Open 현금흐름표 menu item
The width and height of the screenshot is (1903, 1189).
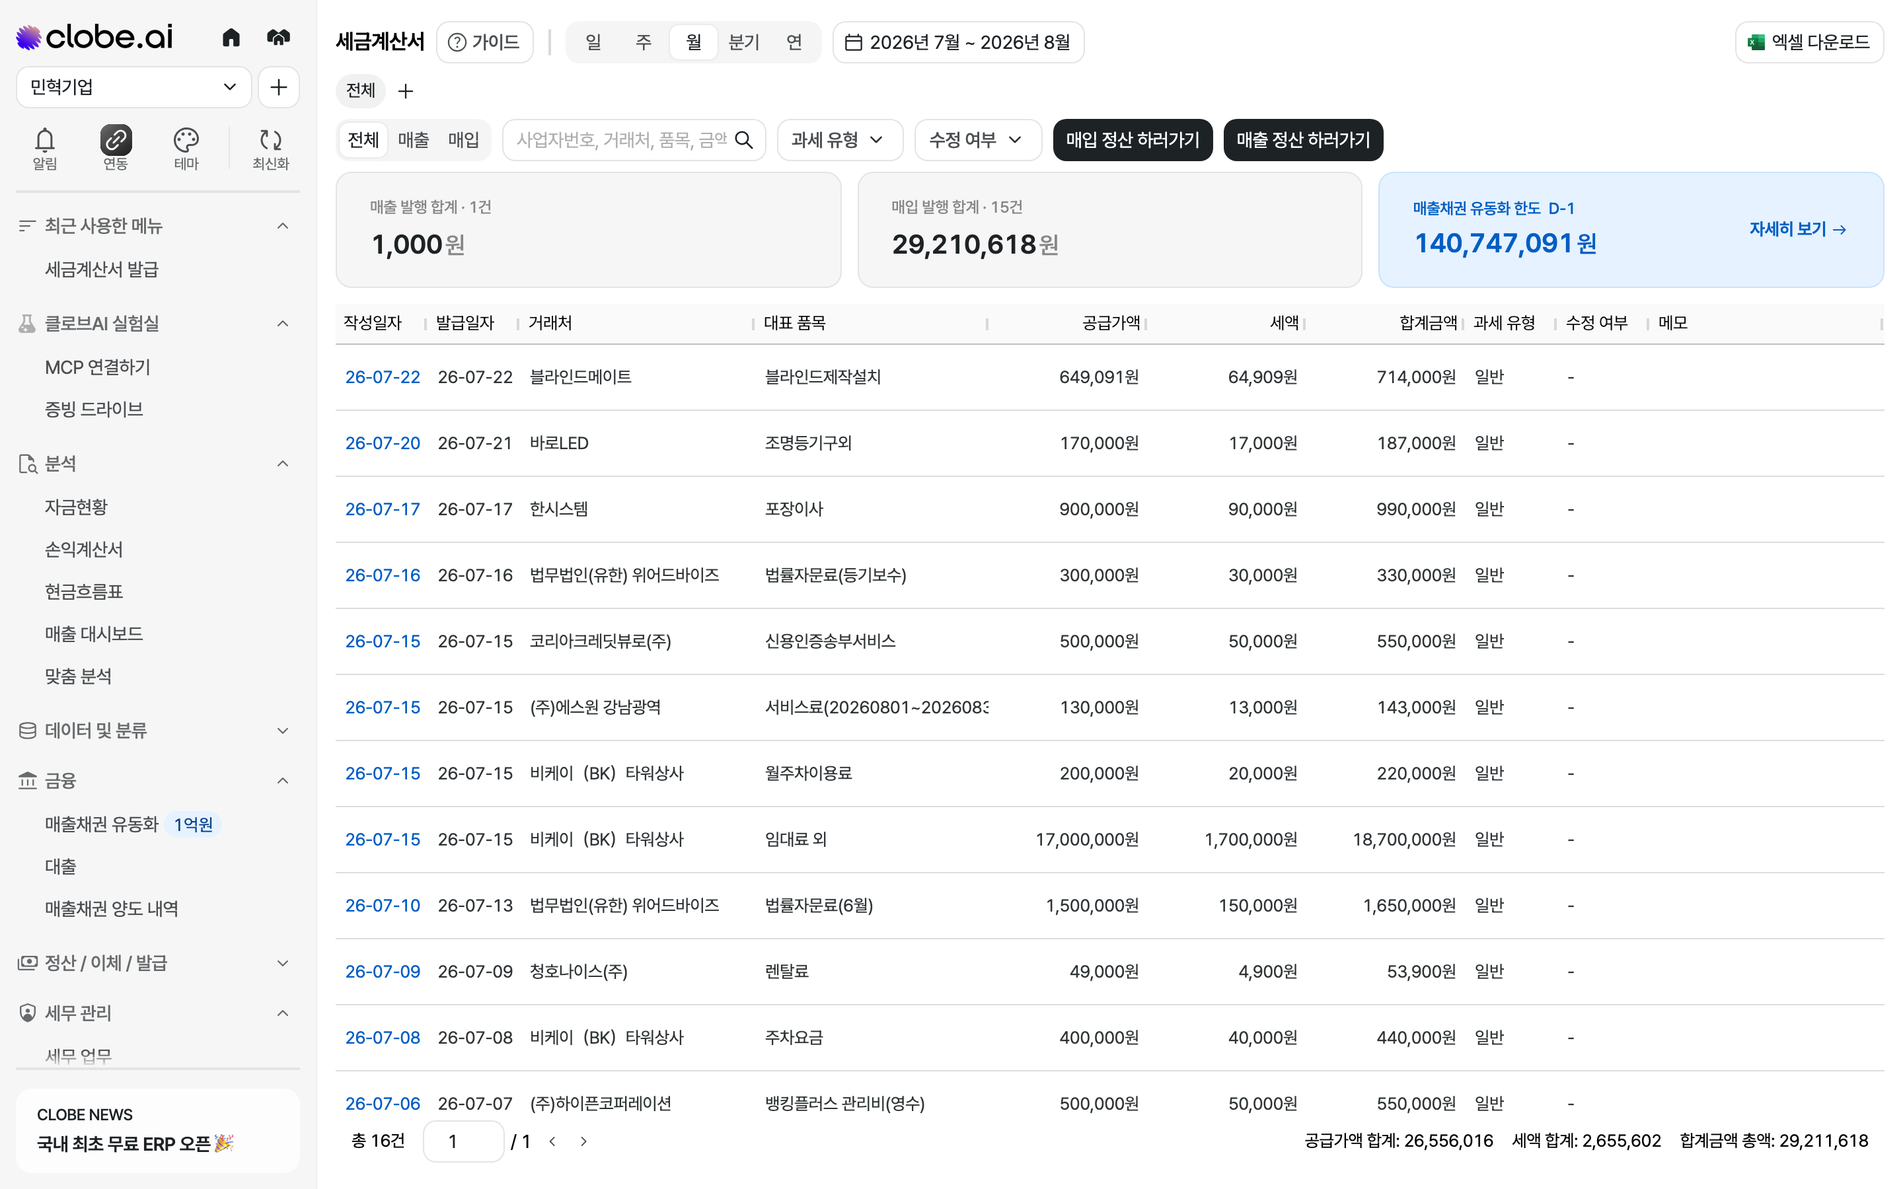click(x=84, y=592)
